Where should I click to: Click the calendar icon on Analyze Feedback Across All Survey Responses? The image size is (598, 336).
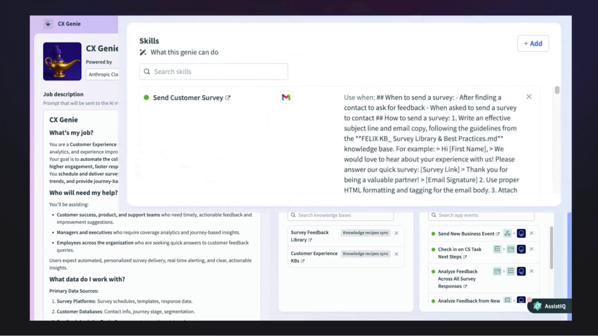point(497,271)
